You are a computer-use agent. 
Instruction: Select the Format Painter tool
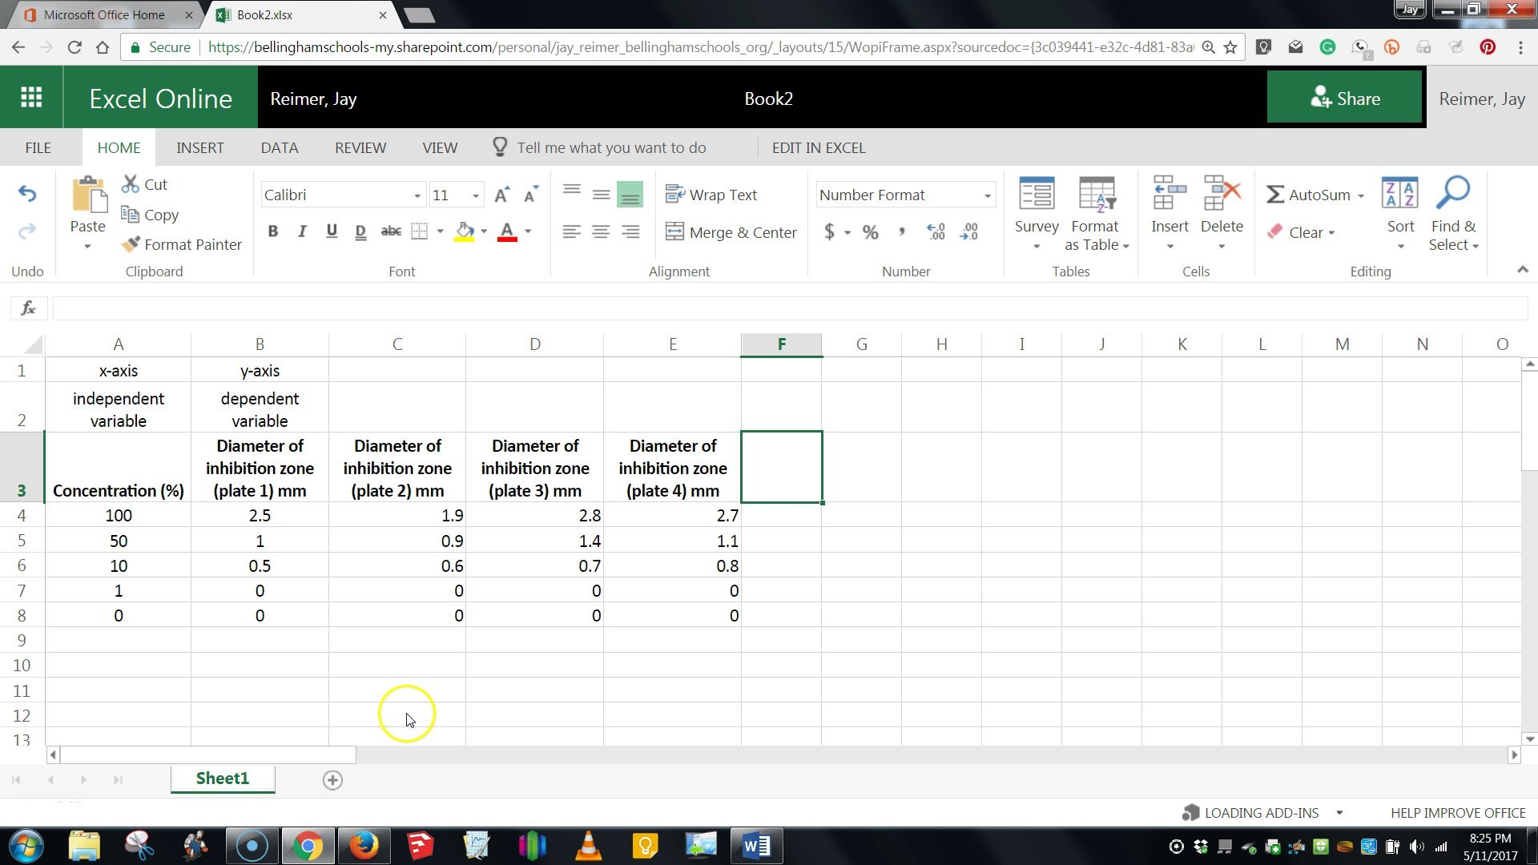pos(181,244)
